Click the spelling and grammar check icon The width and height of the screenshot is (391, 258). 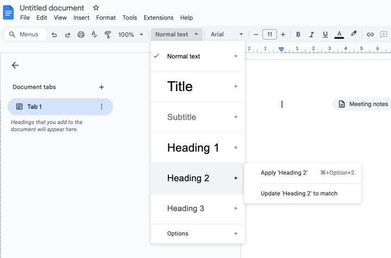click(x=94, y=34)
